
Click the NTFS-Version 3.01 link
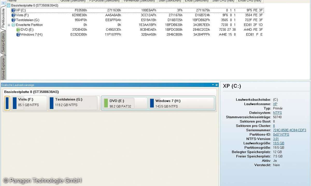pyautogui.click(x=276, y=139)
